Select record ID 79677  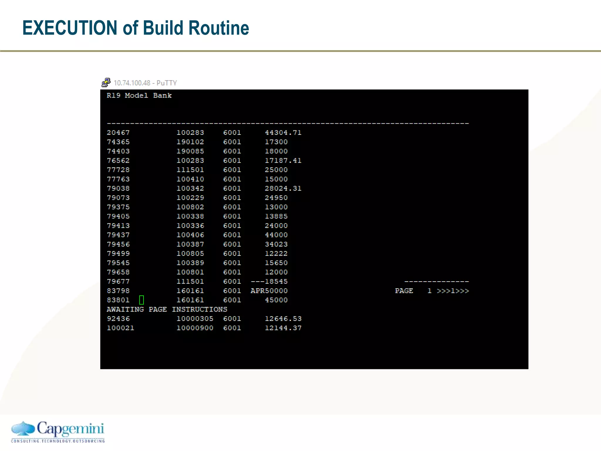tap(118, 282)
